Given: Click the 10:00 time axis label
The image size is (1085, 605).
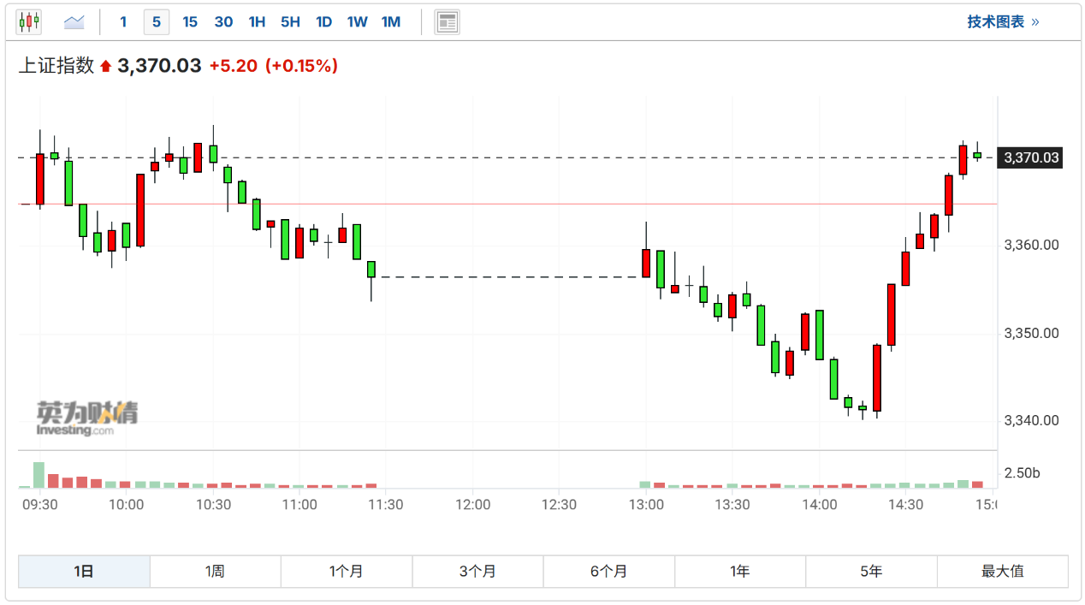Looking at the screenshot, I should pos(126,505).
